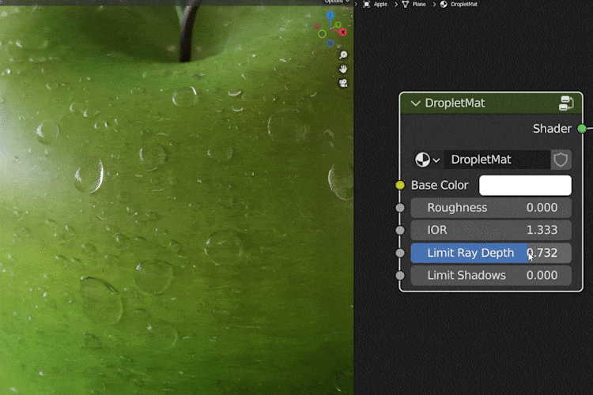Click the Plane mesh breadcrumb icon
The height and width of the screenshot is (395, 593).
pos(406,4)
